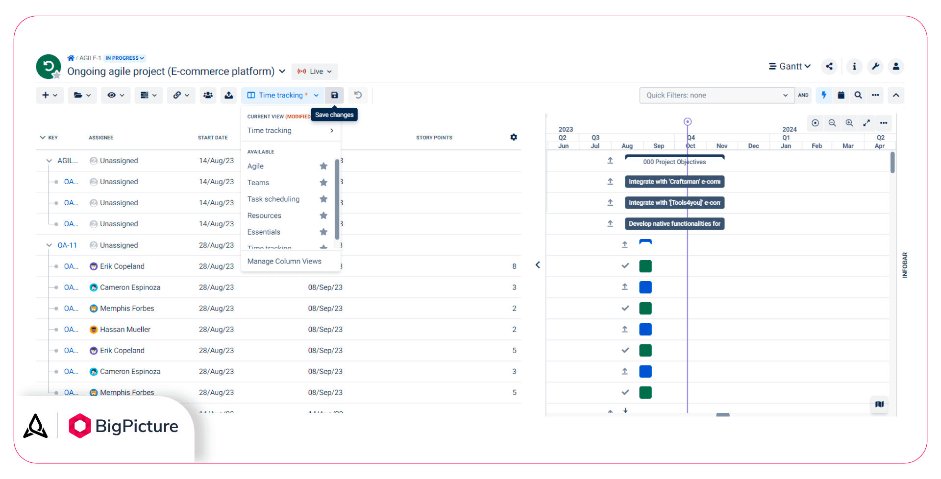Click the vertical scrollbar in views dropdown

pos(337,198)
